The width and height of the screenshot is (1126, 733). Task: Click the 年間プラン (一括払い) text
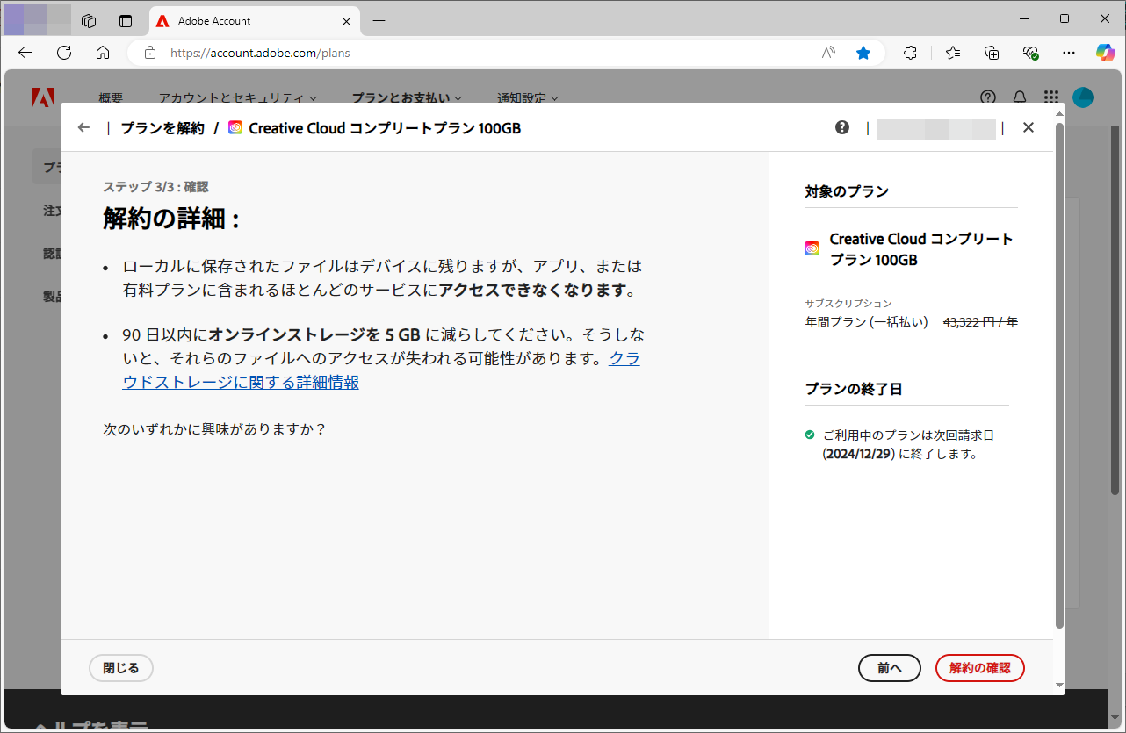(x=866, y=322)
